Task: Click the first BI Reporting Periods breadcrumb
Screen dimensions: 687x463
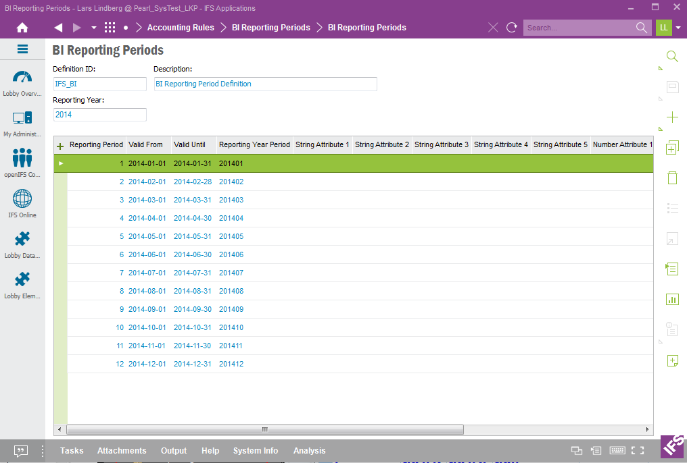Action: click(x=270, y=28)
